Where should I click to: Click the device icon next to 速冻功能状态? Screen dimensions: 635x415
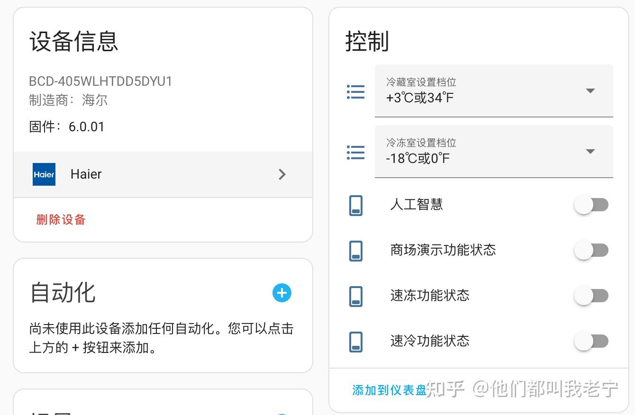pos(356,296)
